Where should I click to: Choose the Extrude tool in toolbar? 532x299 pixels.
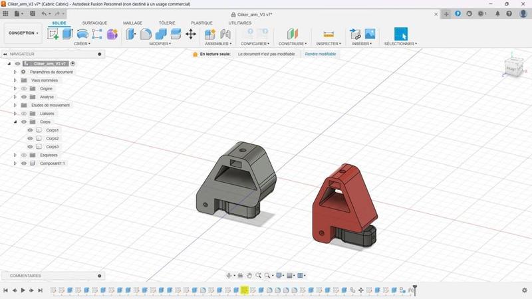[68, 34]
